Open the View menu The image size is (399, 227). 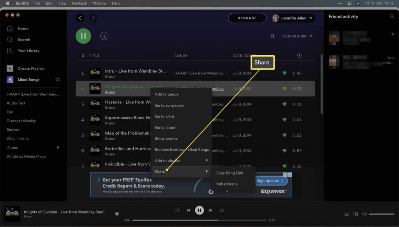(x=62, y=3)
